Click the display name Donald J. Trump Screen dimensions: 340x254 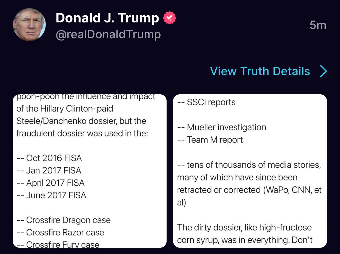point(107,18)
